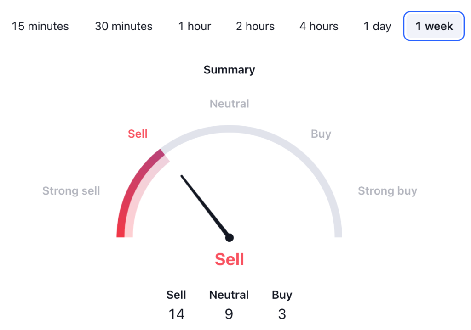
Task: Click the selected 1 week tab
Action: pos(434,26)
